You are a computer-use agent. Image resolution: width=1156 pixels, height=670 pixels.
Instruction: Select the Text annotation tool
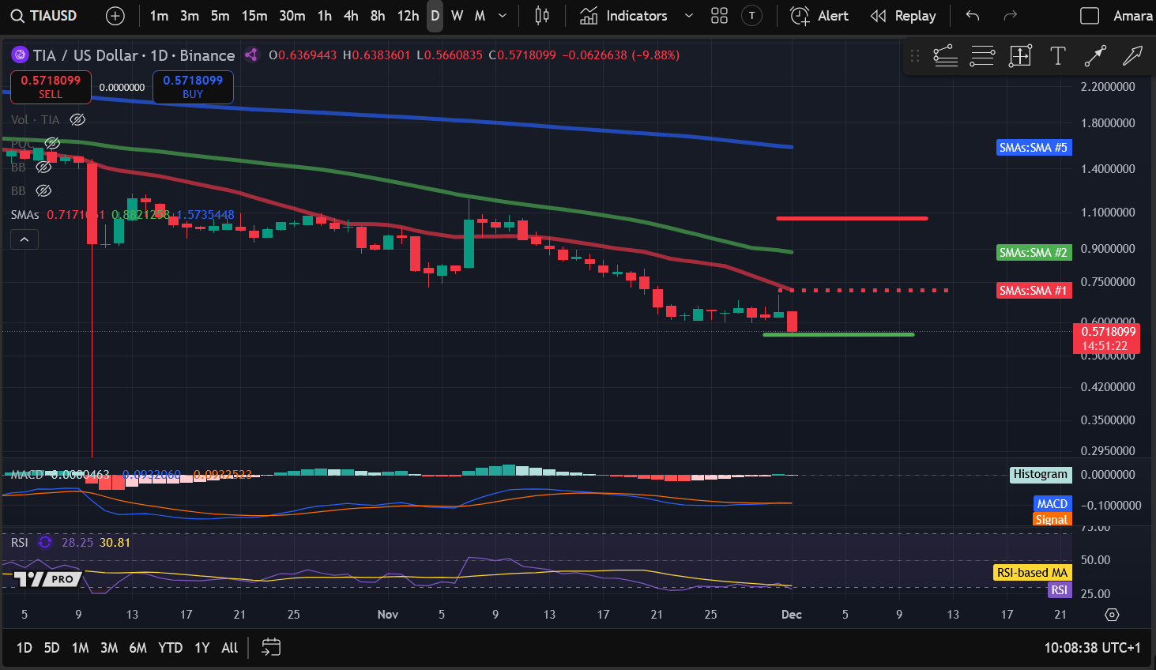[1057, 56]
